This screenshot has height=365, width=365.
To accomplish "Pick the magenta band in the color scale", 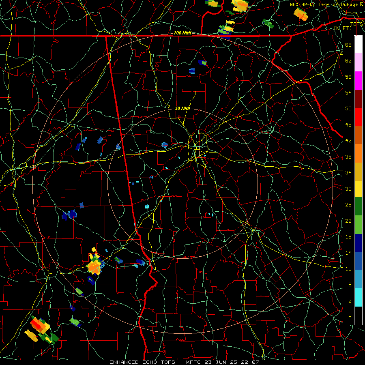I will (x=358, y=81).
